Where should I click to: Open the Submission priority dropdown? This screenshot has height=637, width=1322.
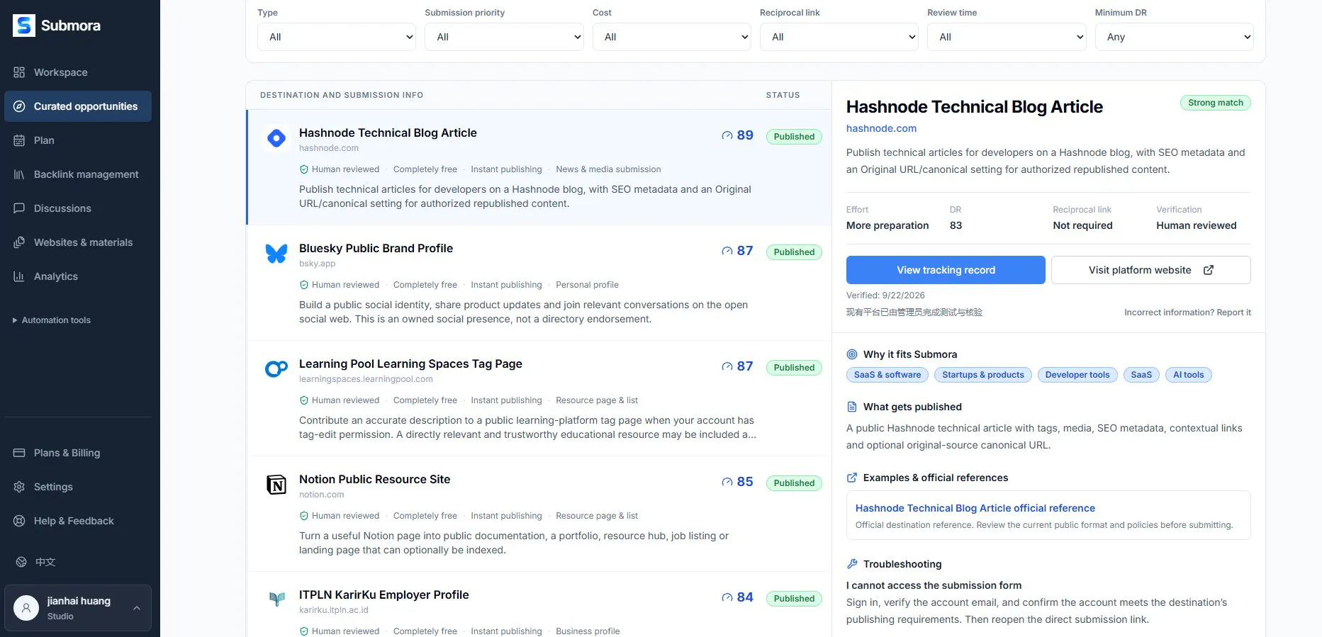click(504, 37)
